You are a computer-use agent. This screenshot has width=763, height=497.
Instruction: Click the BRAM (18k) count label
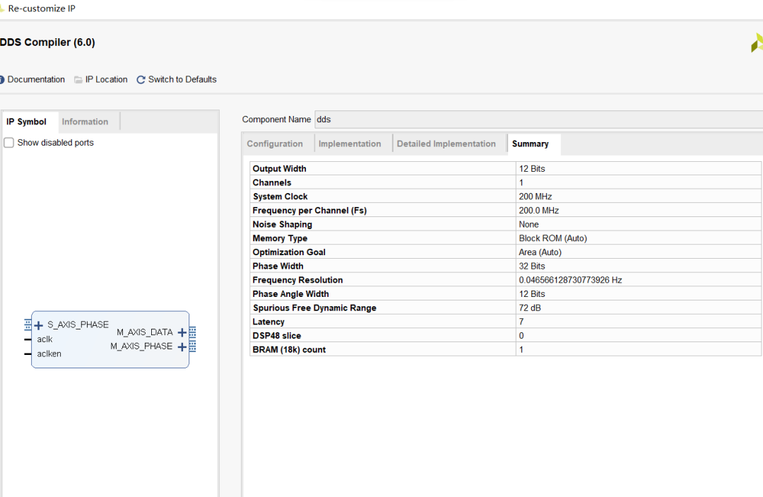point(289,350)
